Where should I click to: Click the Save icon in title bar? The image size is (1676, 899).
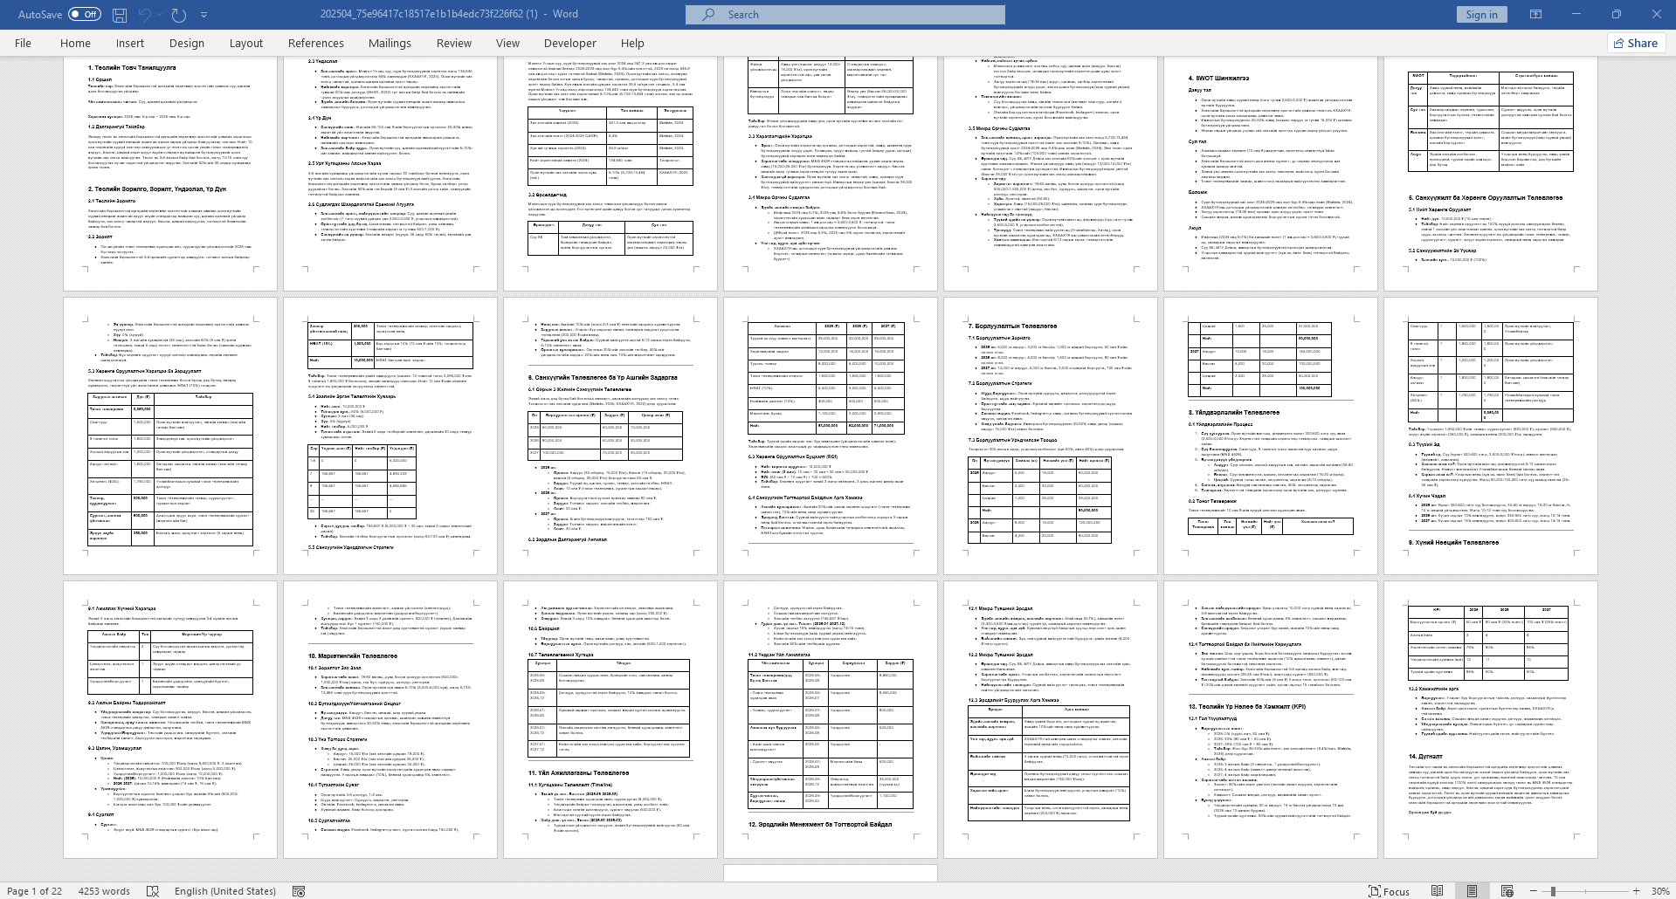(120, 14)
